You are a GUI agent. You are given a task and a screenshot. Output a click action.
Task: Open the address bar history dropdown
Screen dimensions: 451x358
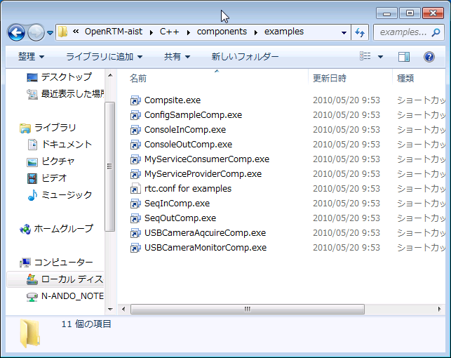(x=344, y=32)
